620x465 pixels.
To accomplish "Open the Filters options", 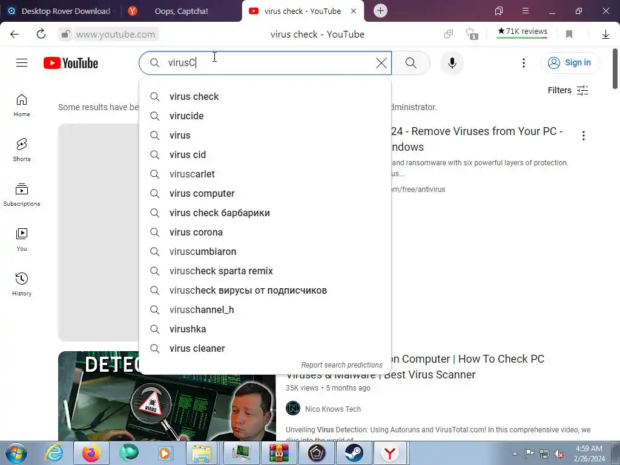I will (x=568, y=91).
